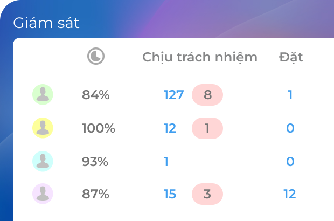Open the single responsible task in the 93% row

click(166, 161)
